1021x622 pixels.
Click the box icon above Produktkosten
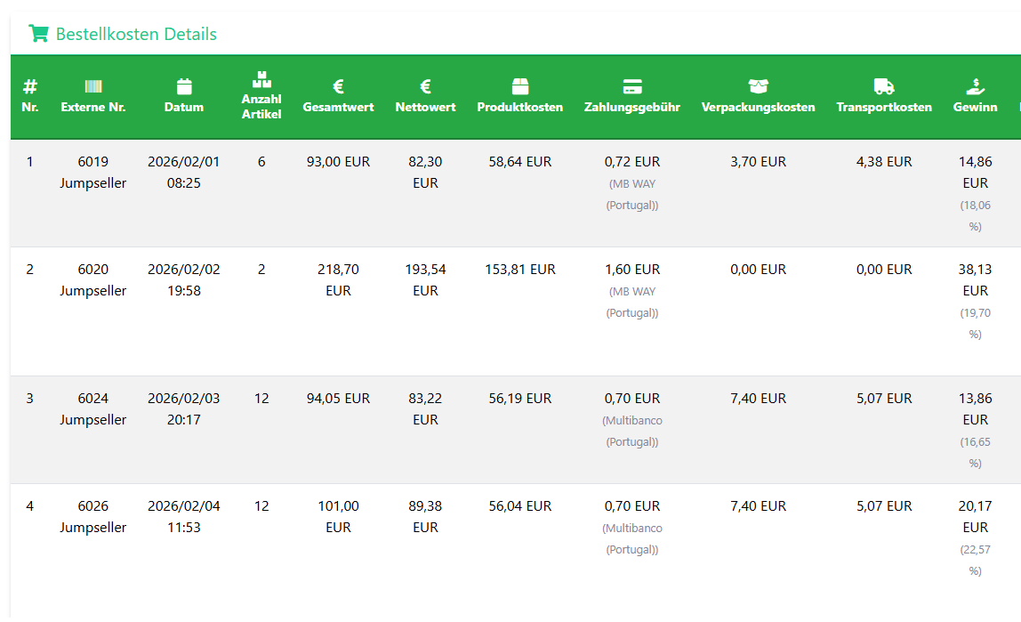pyautogui.click(x=520, y=86)
